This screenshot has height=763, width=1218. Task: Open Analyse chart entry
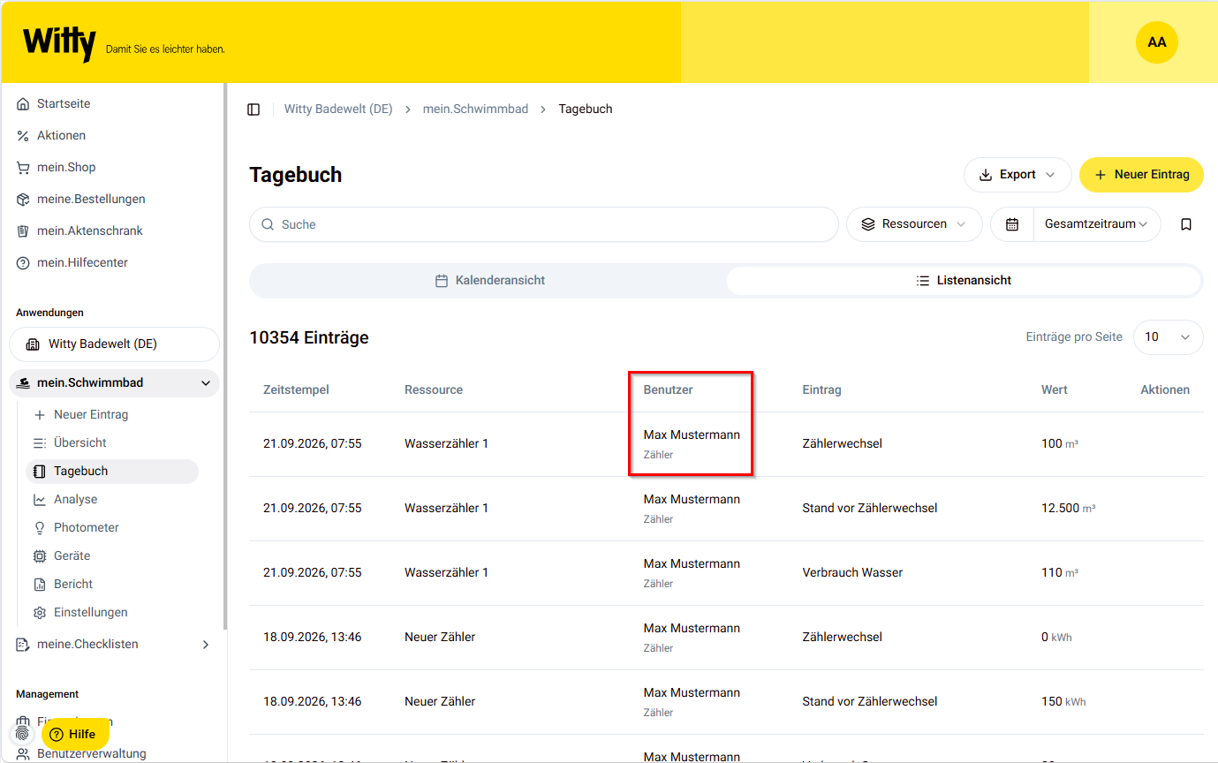click(75, 499)
